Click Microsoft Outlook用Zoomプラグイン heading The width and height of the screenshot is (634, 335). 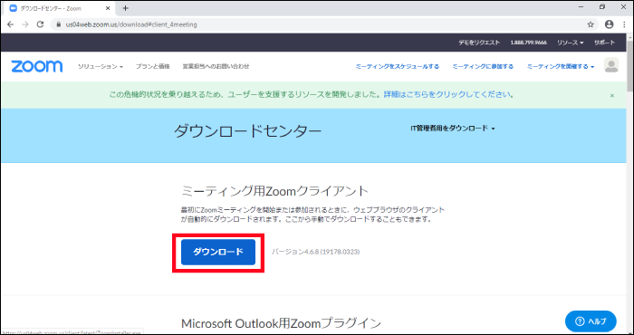click(281, 324)
